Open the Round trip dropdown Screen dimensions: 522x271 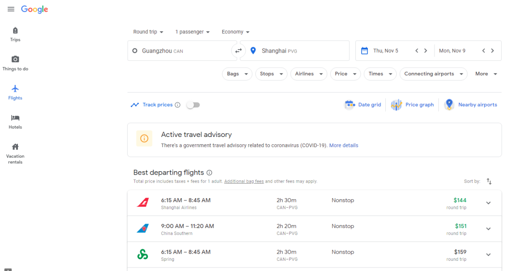148,32
